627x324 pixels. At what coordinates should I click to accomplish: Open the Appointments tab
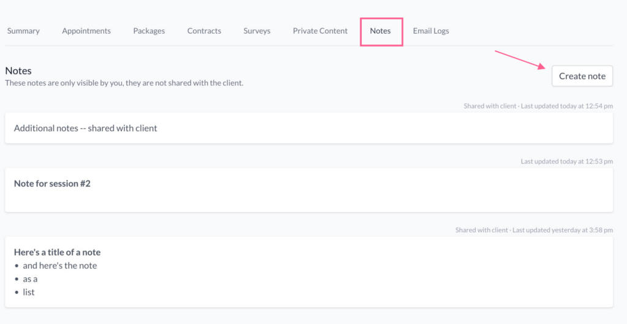pos(86,31)
